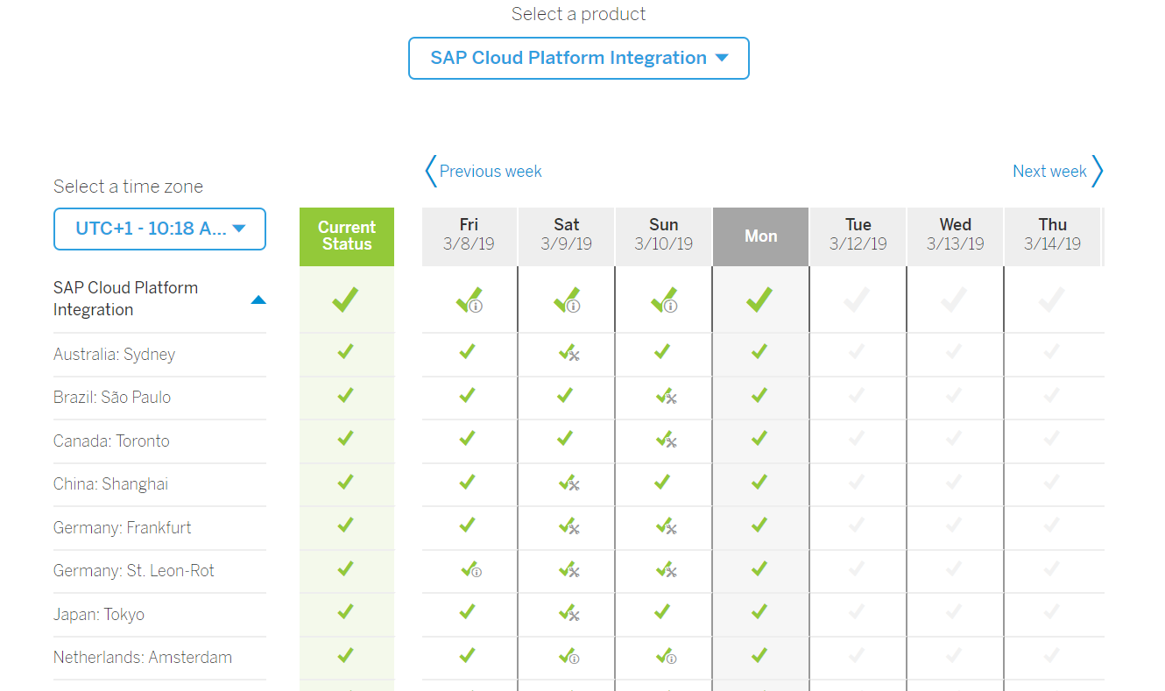Select the Australia: Sydney row label
The width and height of the screenshot is (1165, 691).
coord(114,355)
